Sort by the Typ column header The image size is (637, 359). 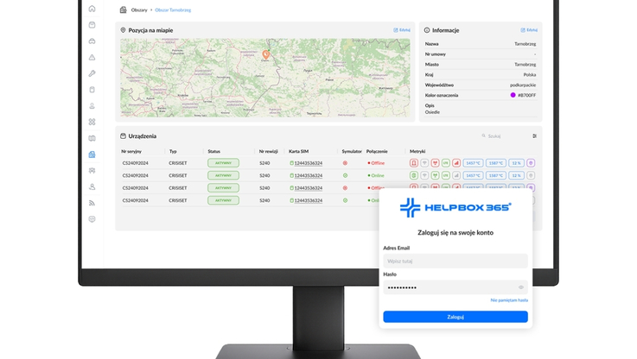173,151
